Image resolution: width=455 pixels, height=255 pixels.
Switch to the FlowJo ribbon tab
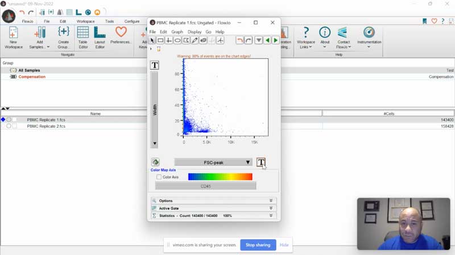27,21
